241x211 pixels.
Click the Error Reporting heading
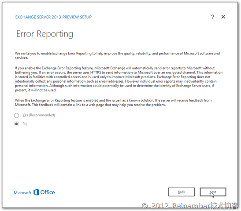pyautogui.click(x=44, y=34)
